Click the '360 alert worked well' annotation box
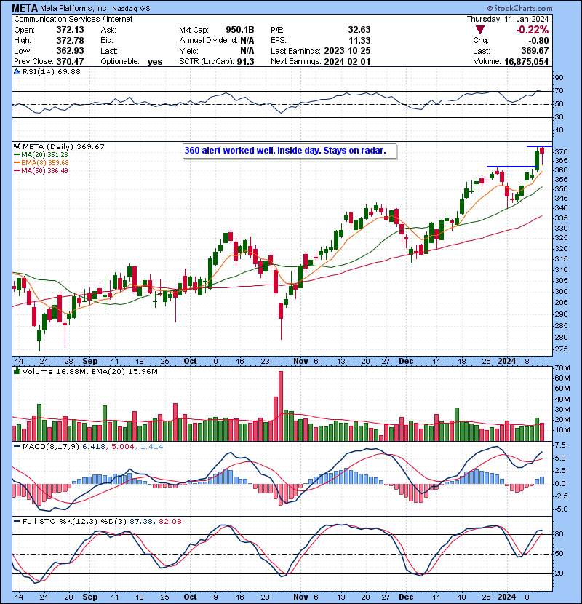This screenshot has width=582, height=604. (x=290, y=151)
